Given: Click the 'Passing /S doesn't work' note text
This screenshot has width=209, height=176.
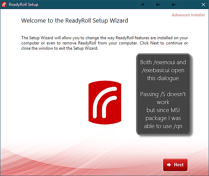Looking at the screenshot, I should point(163,98).
